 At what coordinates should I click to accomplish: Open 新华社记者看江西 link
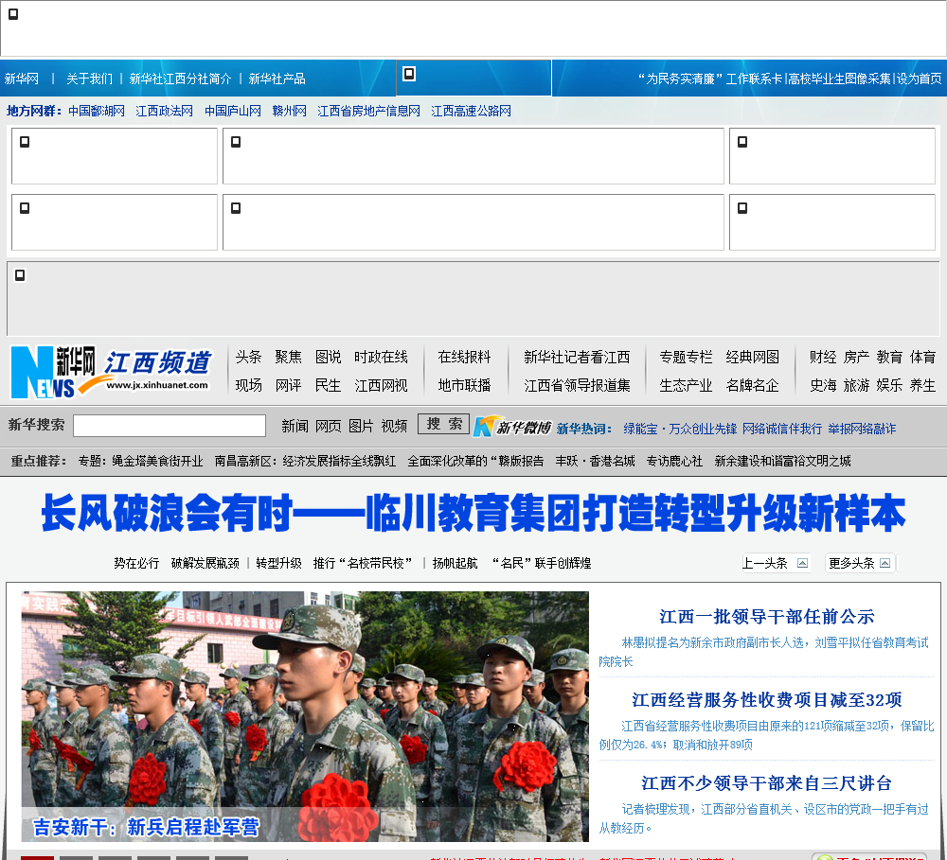(x=577, y=357)
